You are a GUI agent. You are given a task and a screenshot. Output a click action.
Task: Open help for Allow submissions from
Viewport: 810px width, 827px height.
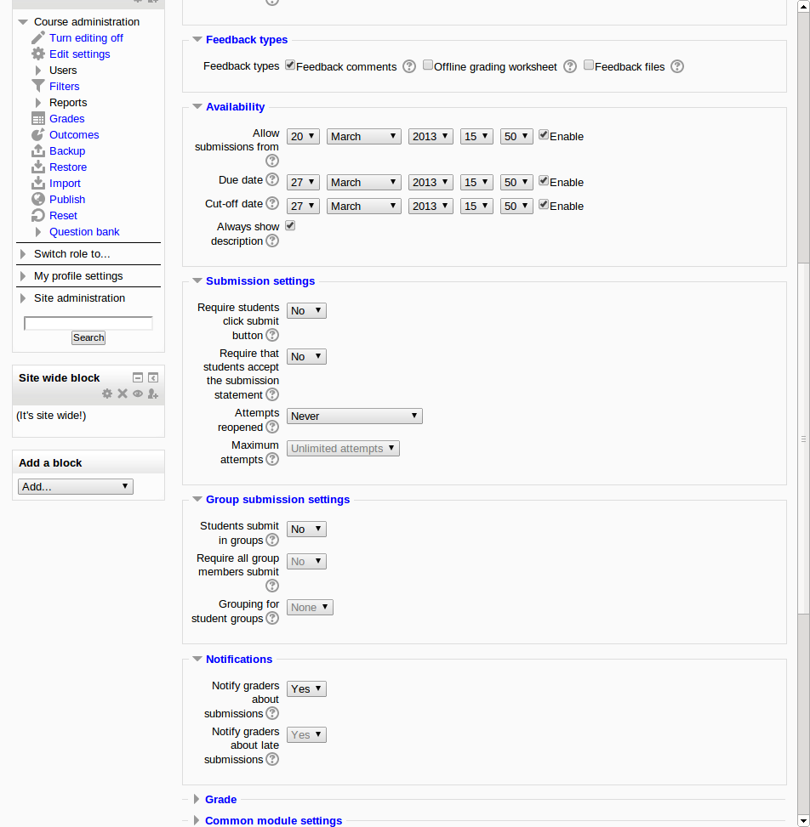click(x=272, y=161)
